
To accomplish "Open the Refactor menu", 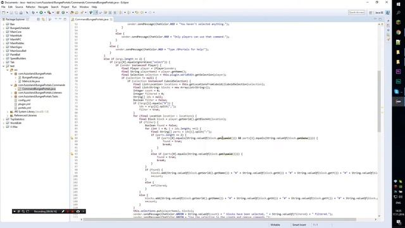I will click(30, 7).
